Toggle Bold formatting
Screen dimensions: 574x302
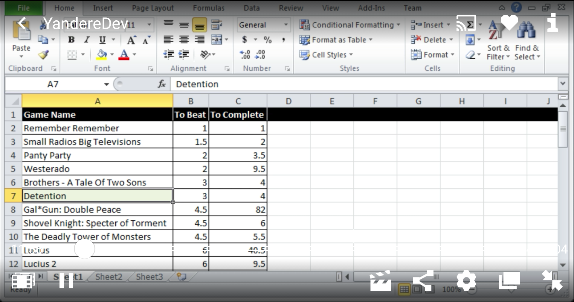click(71, 40)
